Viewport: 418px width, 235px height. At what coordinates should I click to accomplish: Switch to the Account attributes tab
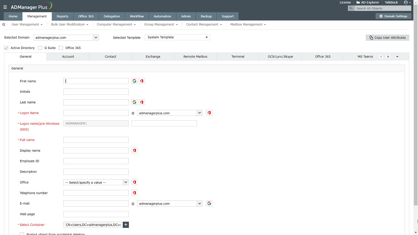(x=68, y=56)
